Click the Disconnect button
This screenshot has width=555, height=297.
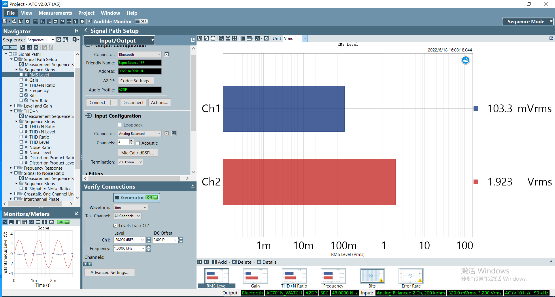[133, 102]
